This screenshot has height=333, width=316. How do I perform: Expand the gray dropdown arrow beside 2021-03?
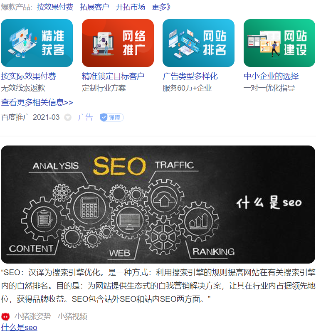coord(68,117)
